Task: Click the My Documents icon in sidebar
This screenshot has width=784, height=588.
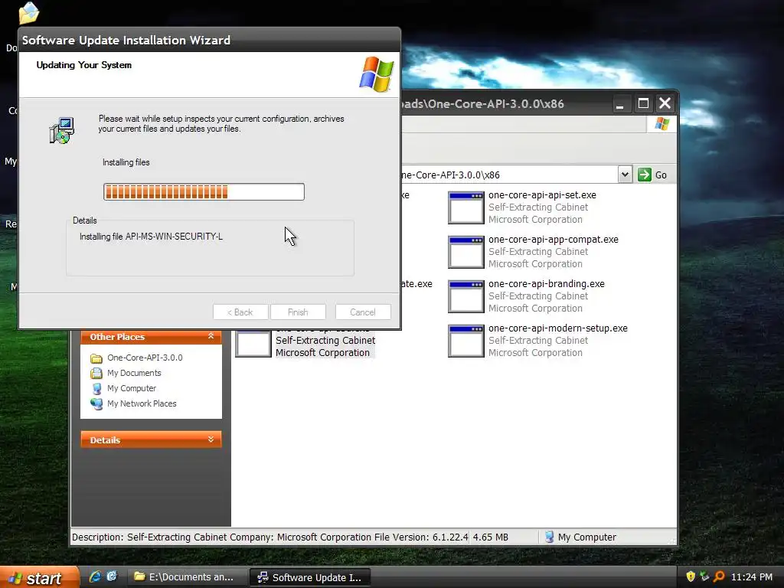Action: click(96, 373)
